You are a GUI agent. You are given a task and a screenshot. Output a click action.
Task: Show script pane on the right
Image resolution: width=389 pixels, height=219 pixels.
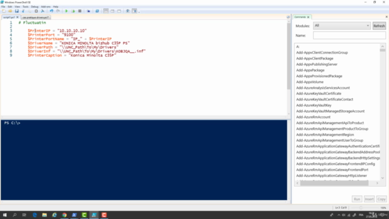[x=112, y=11]
